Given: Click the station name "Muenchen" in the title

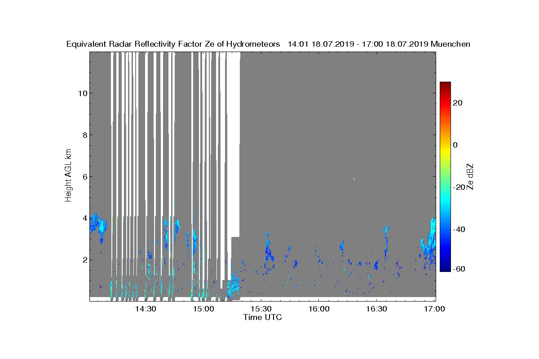Looking at the screenshot, I should 451,44.
